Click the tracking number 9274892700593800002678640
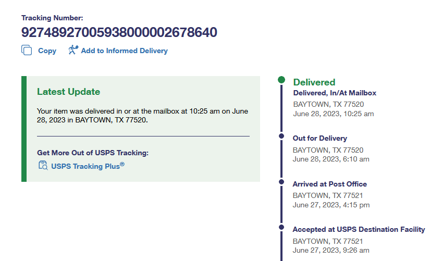 [x=119, y=32]
